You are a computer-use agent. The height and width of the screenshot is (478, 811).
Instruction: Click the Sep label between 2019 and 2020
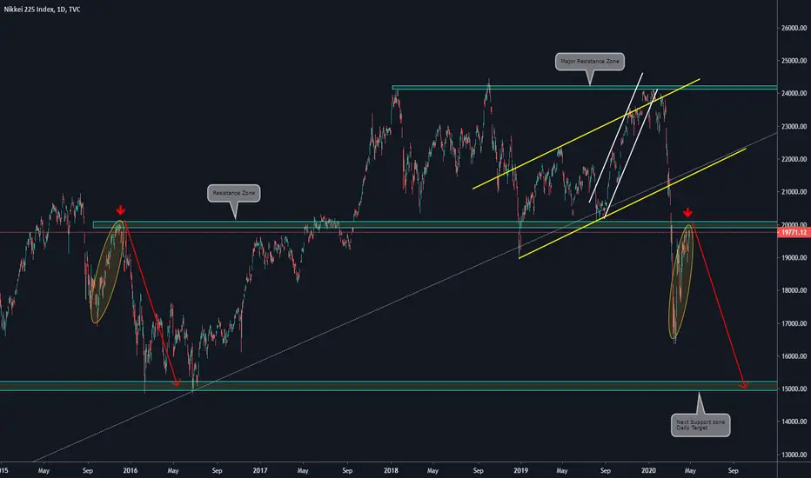pos(605,471)
